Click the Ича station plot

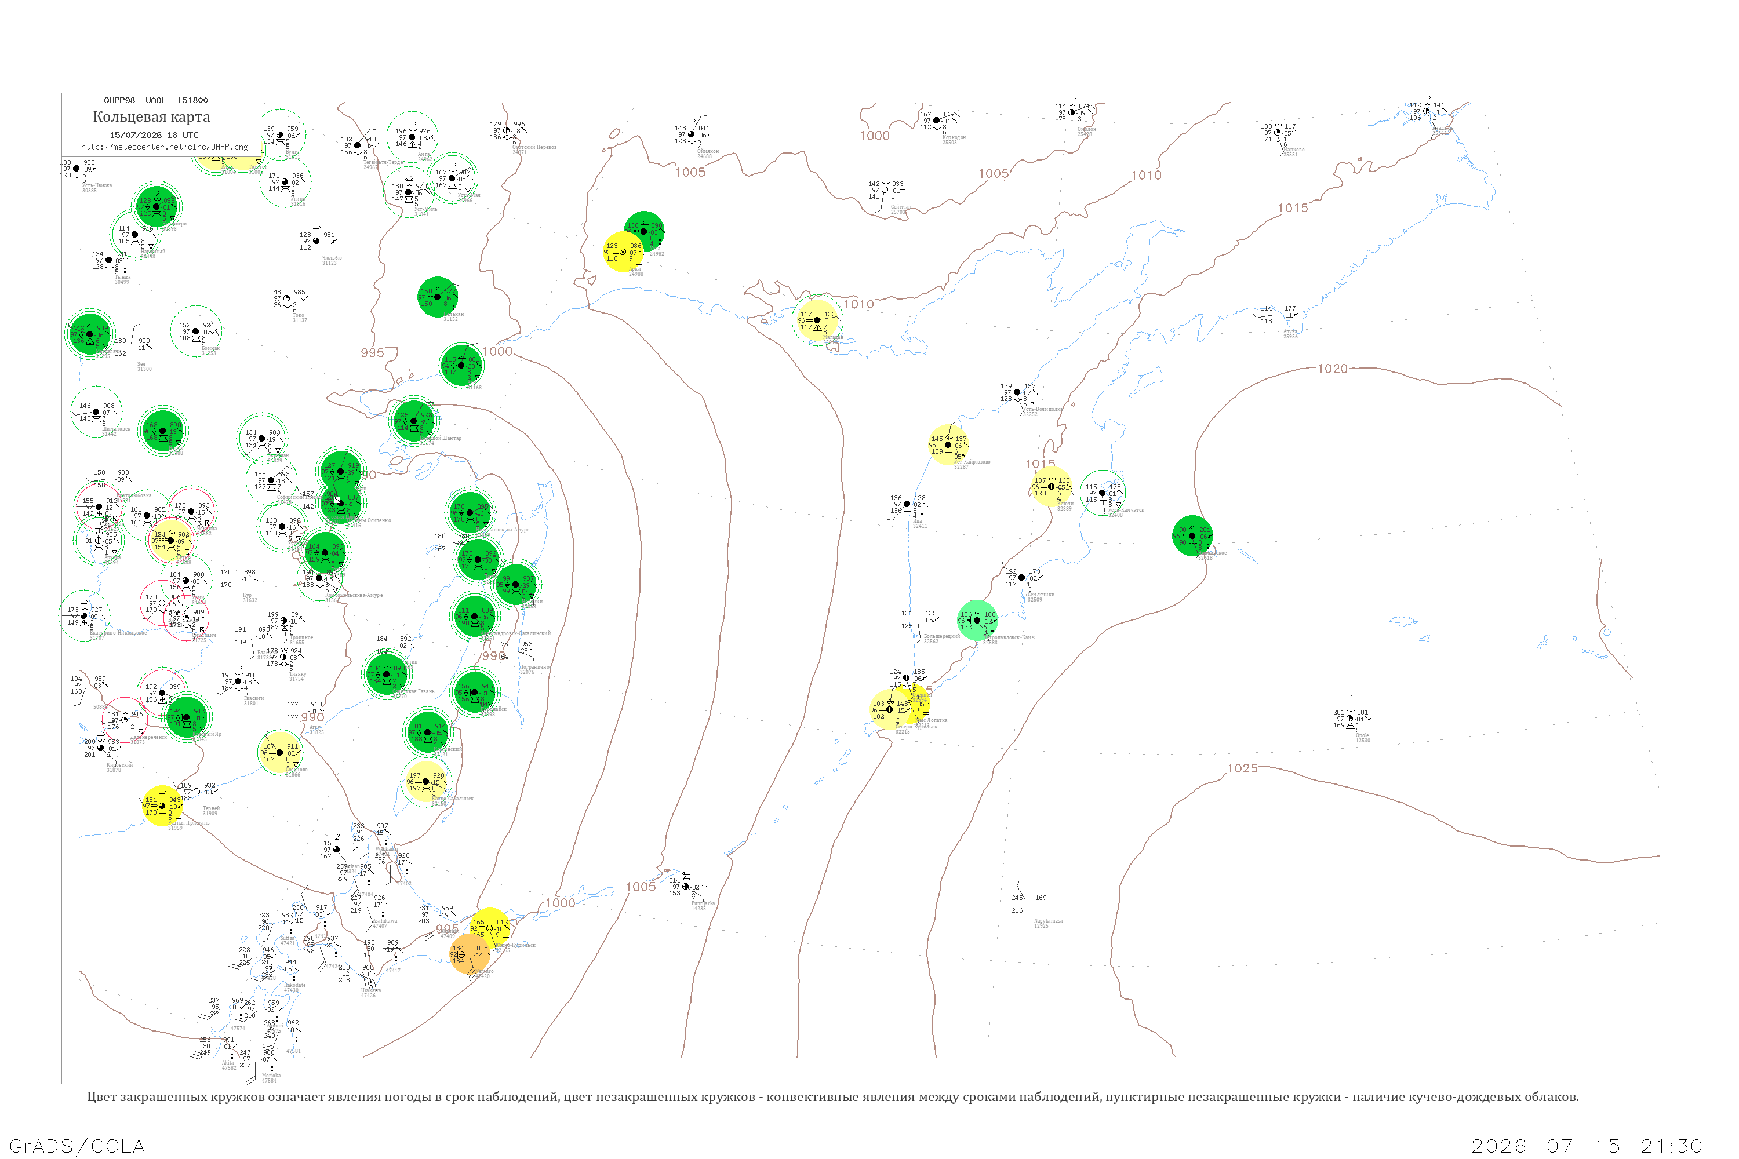[x=907, y=504]
